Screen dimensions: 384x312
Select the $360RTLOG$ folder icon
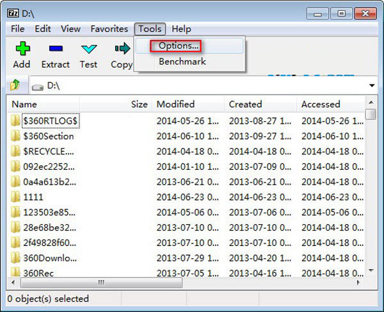click(16, 120)
